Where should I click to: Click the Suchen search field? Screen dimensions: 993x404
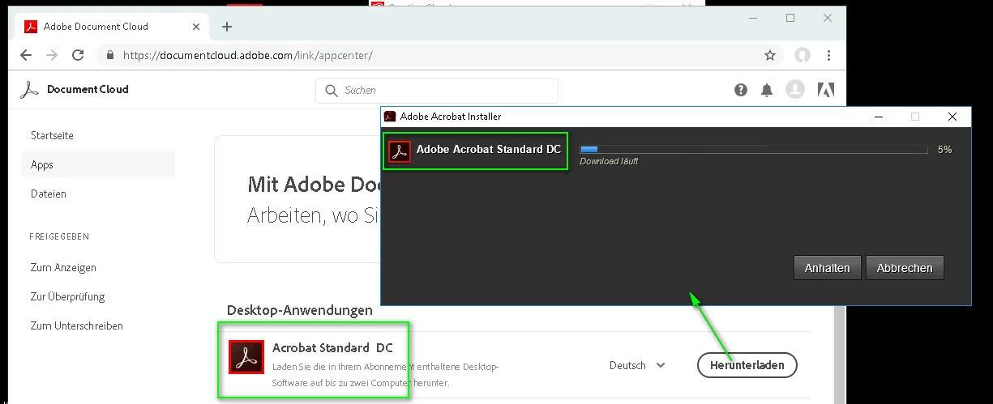[437, 91]
